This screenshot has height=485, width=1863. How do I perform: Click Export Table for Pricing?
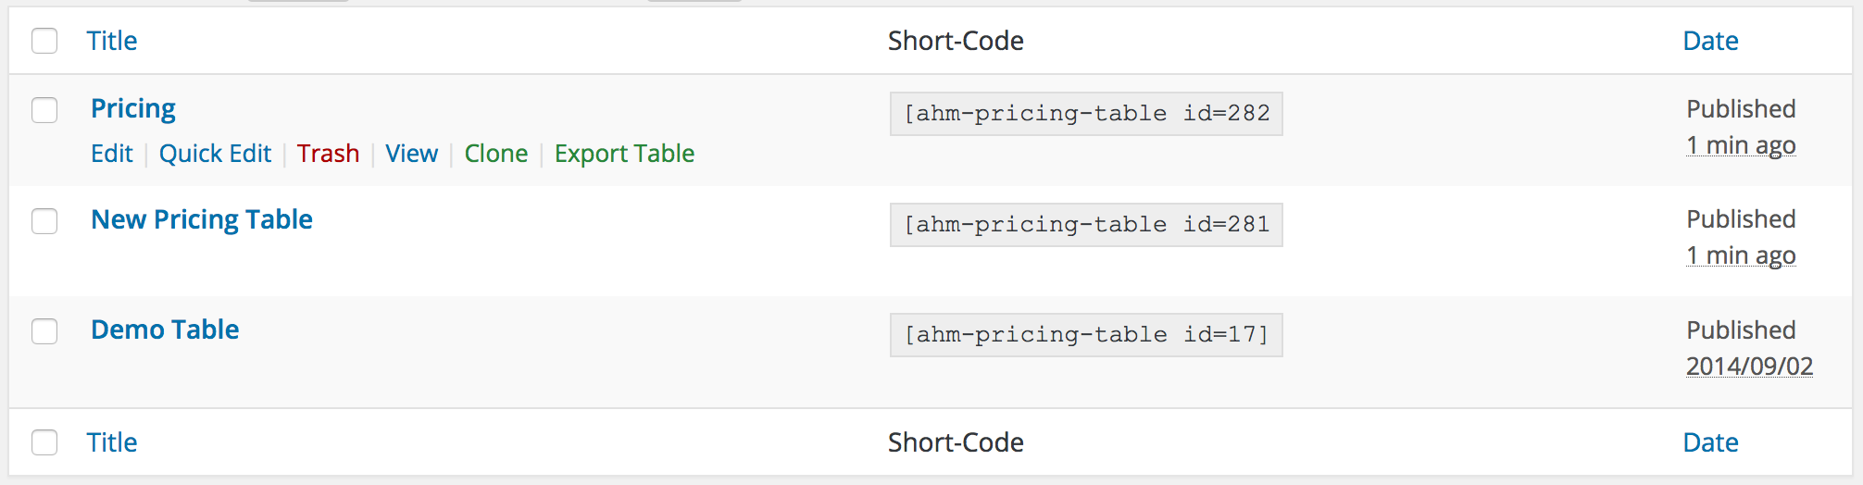[624, 154]
